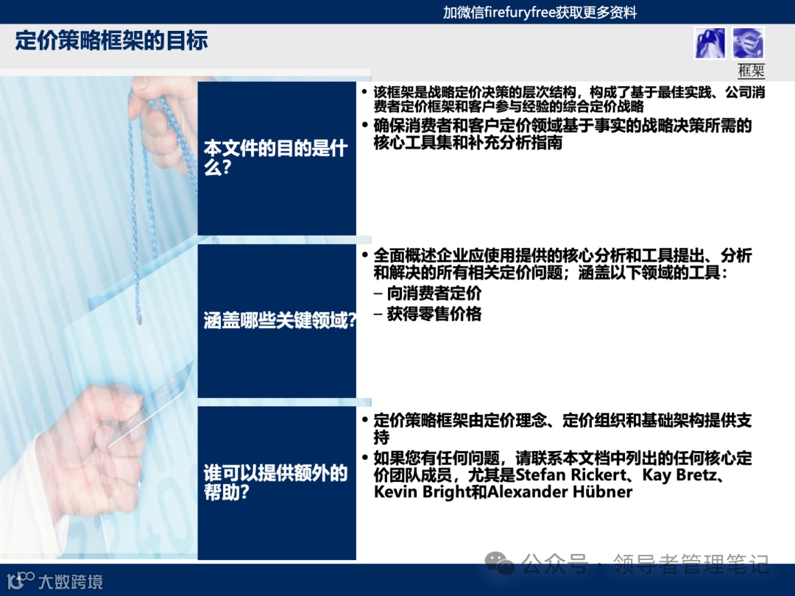Image resolution: width=795 pixels, height=596 pixels.
Task: Click the 大数跨境 logo in footer
Action: pos(54,581)
